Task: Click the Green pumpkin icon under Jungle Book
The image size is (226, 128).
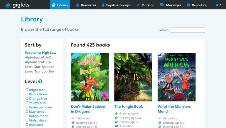Action: coord(116,113)
